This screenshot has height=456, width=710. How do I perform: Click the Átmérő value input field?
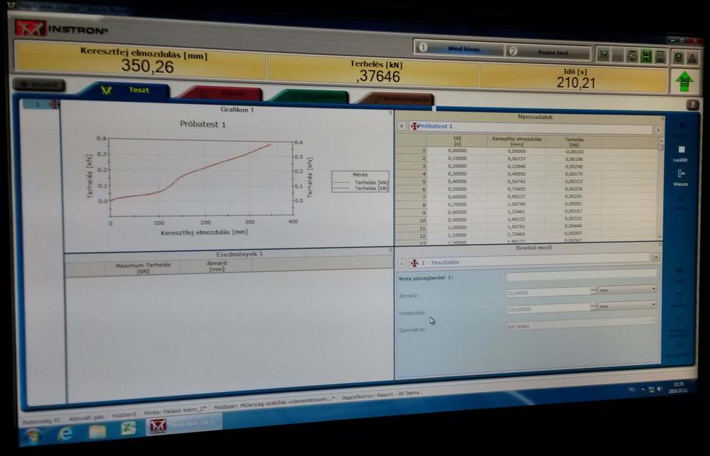point(548,292)
